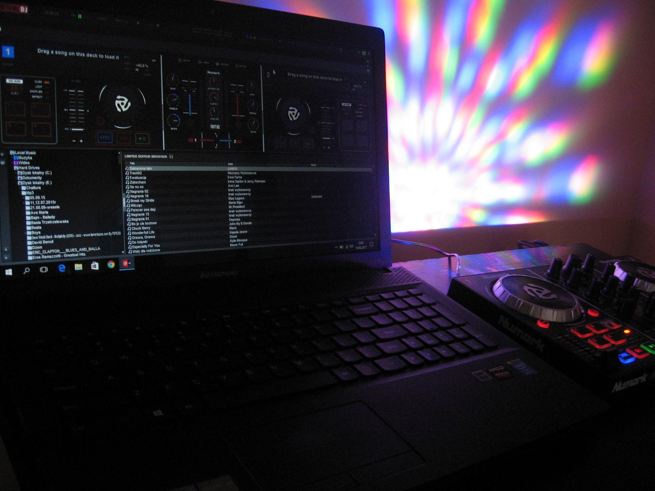This screenshot has height=491, width=655.
Task: Open taskbar search magnifier
Action: [26, 270]
